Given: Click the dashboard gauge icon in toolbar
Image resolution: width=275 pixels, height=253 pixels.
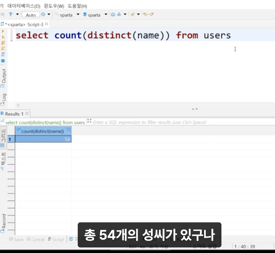Looking at the screenshot, I should pos(113,14).
